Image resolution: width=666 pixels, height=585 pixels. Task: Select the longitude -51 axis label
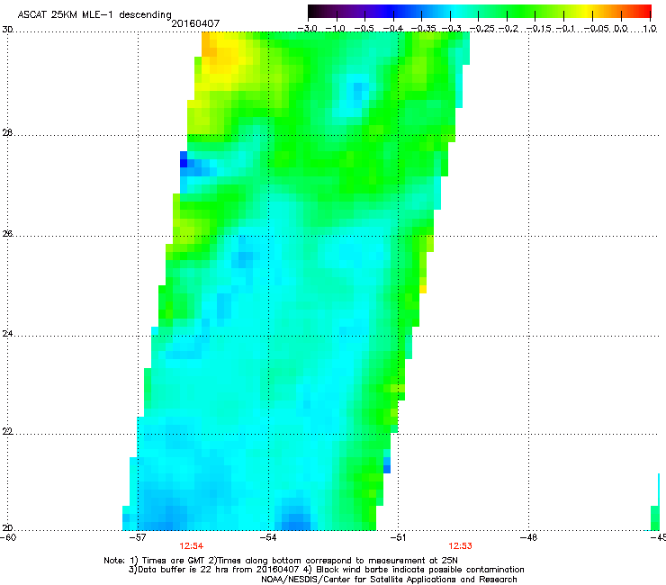point(398,537)
